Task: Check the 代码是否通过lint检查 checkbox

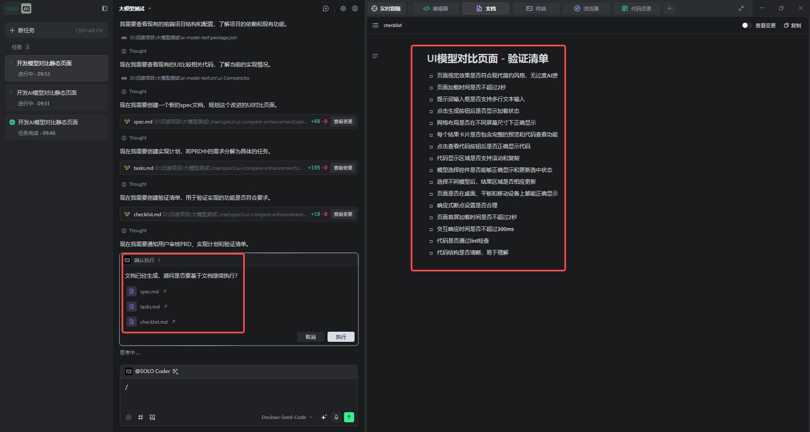Action: (431, 241)
